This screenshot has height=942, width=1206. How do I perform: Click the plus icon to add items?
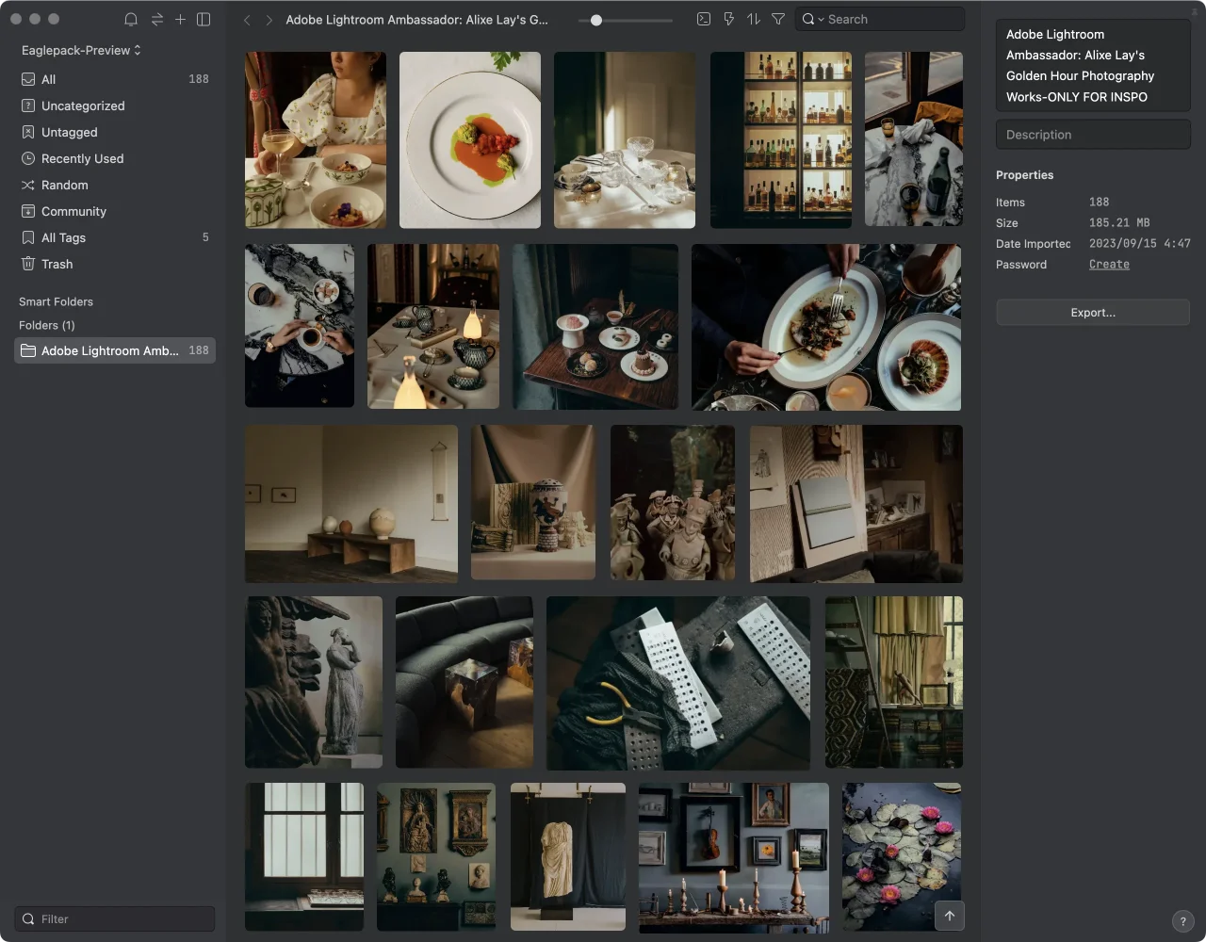[x=180, y=19]
